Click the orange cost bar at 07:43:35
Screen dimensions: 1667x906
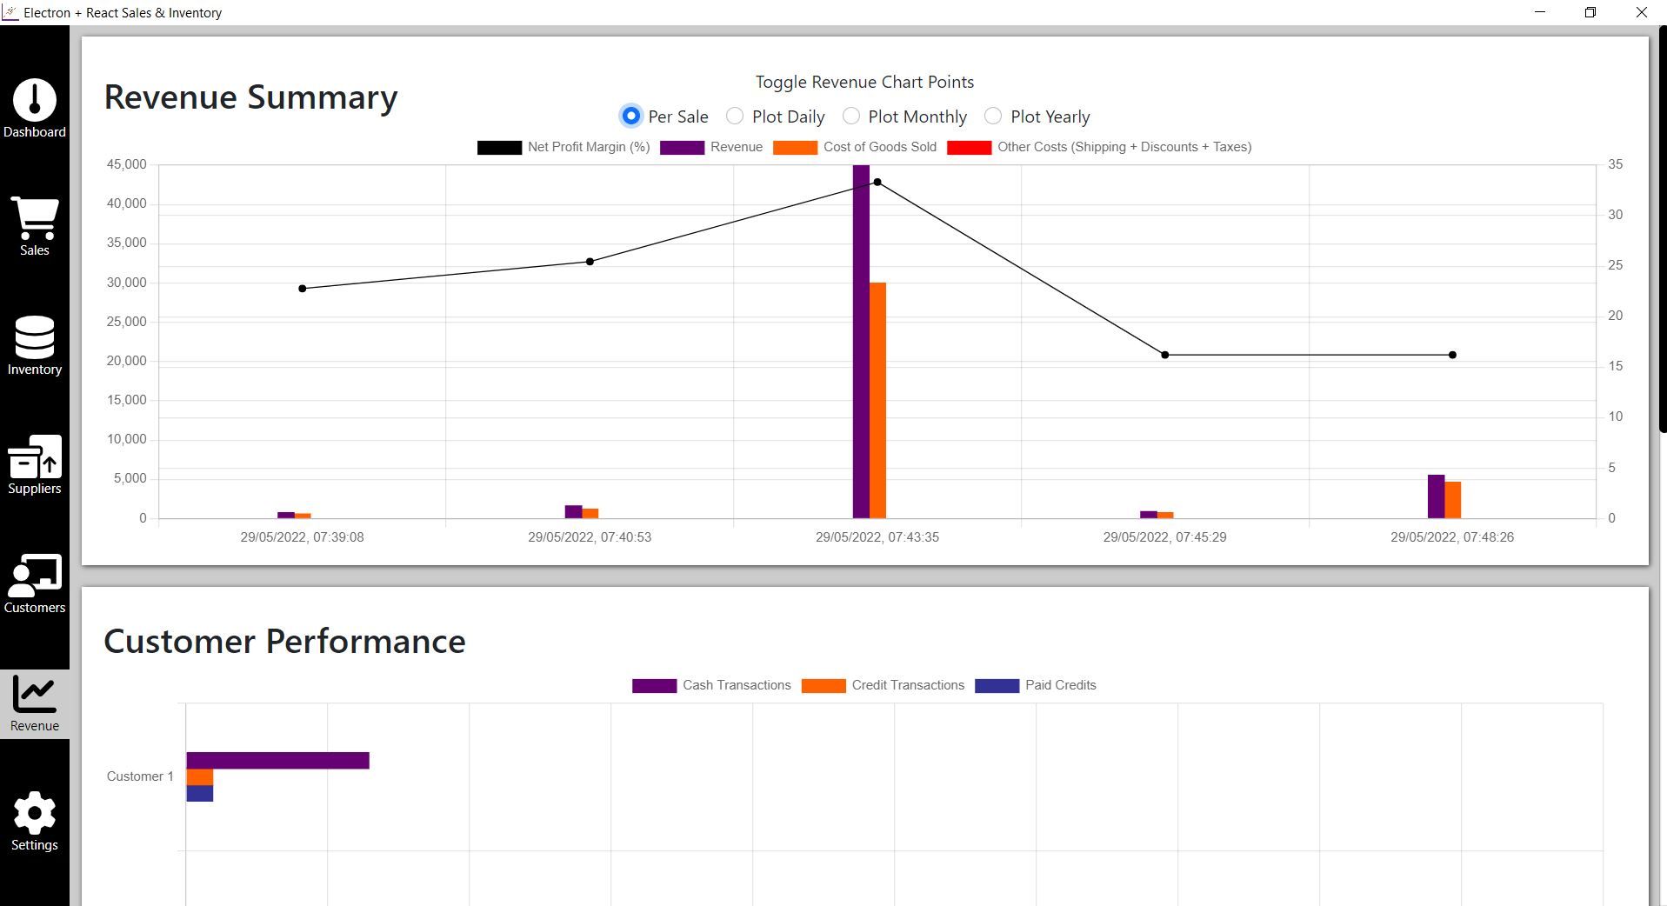tap(877, 401)
